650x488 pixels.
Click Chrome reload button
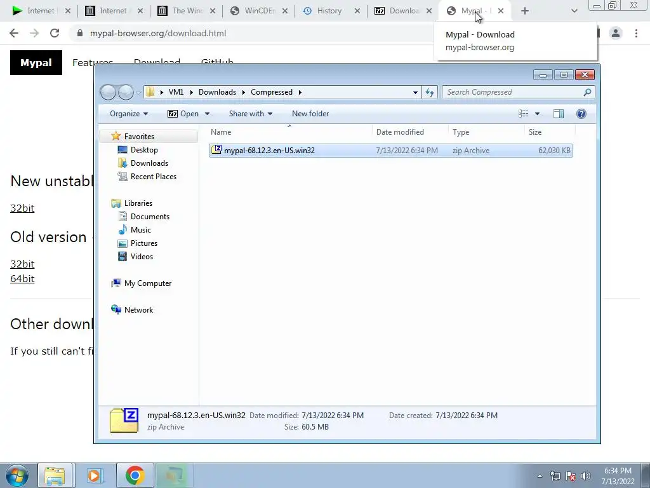click(55, 33)
